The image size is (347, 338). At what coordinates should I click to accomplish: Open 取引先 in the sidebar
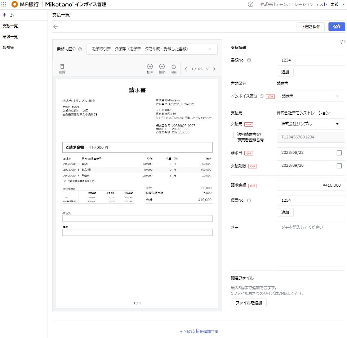[x=8, y=47]
